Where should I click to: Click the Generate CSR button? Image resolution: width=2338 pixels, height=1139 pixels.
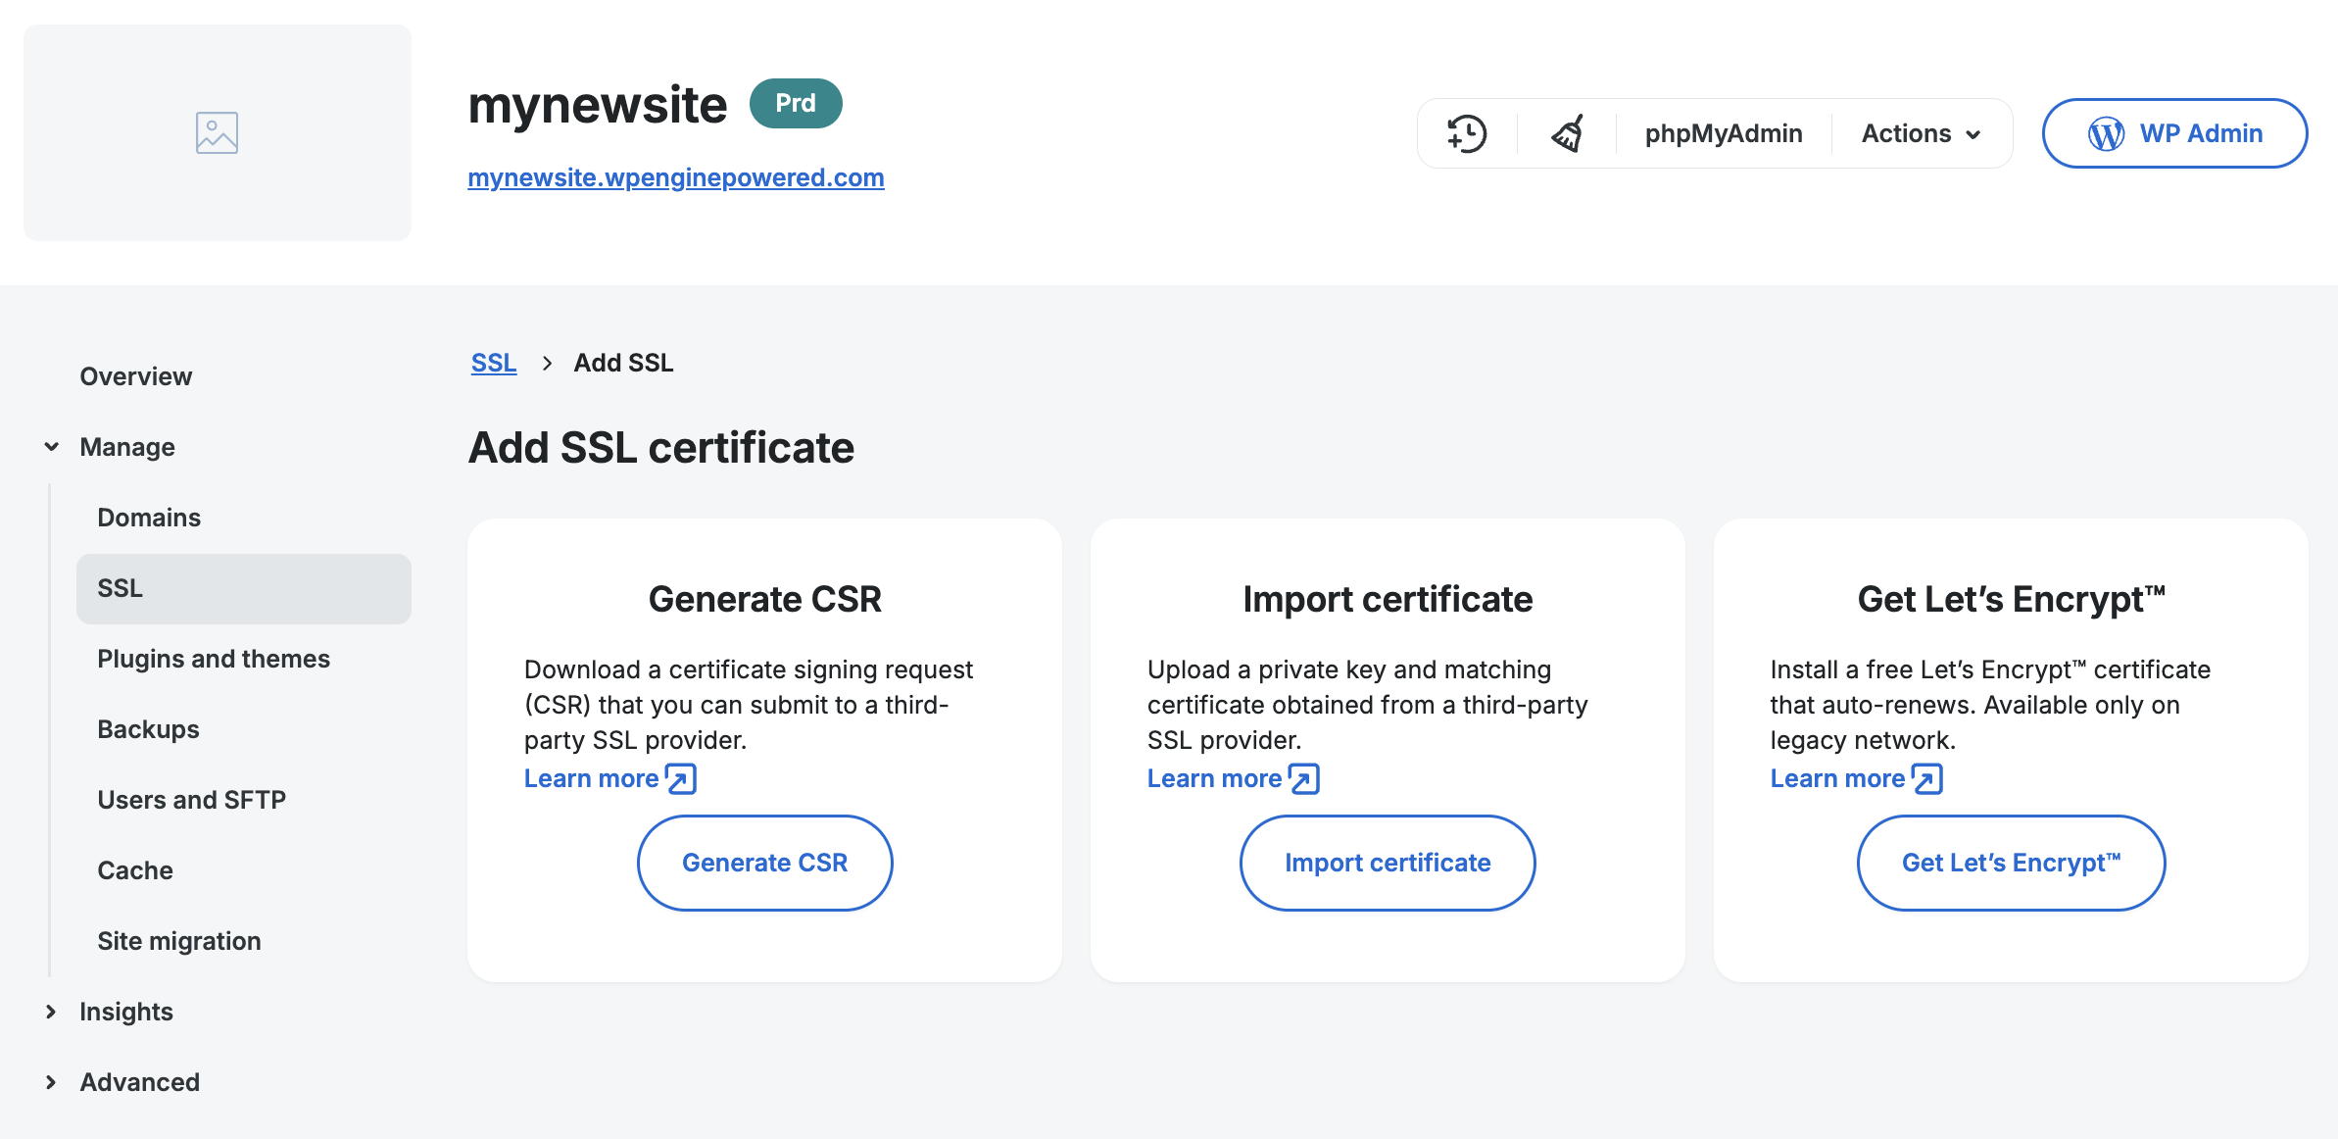point(764,863)
